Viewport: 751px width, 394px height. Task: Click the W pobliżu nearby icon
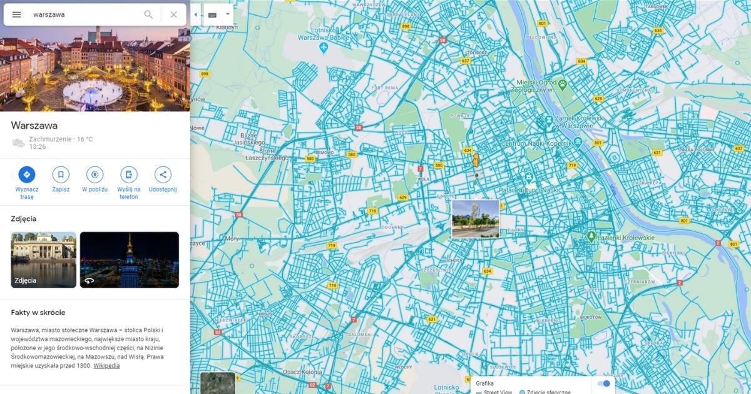(x=95, y=174)
